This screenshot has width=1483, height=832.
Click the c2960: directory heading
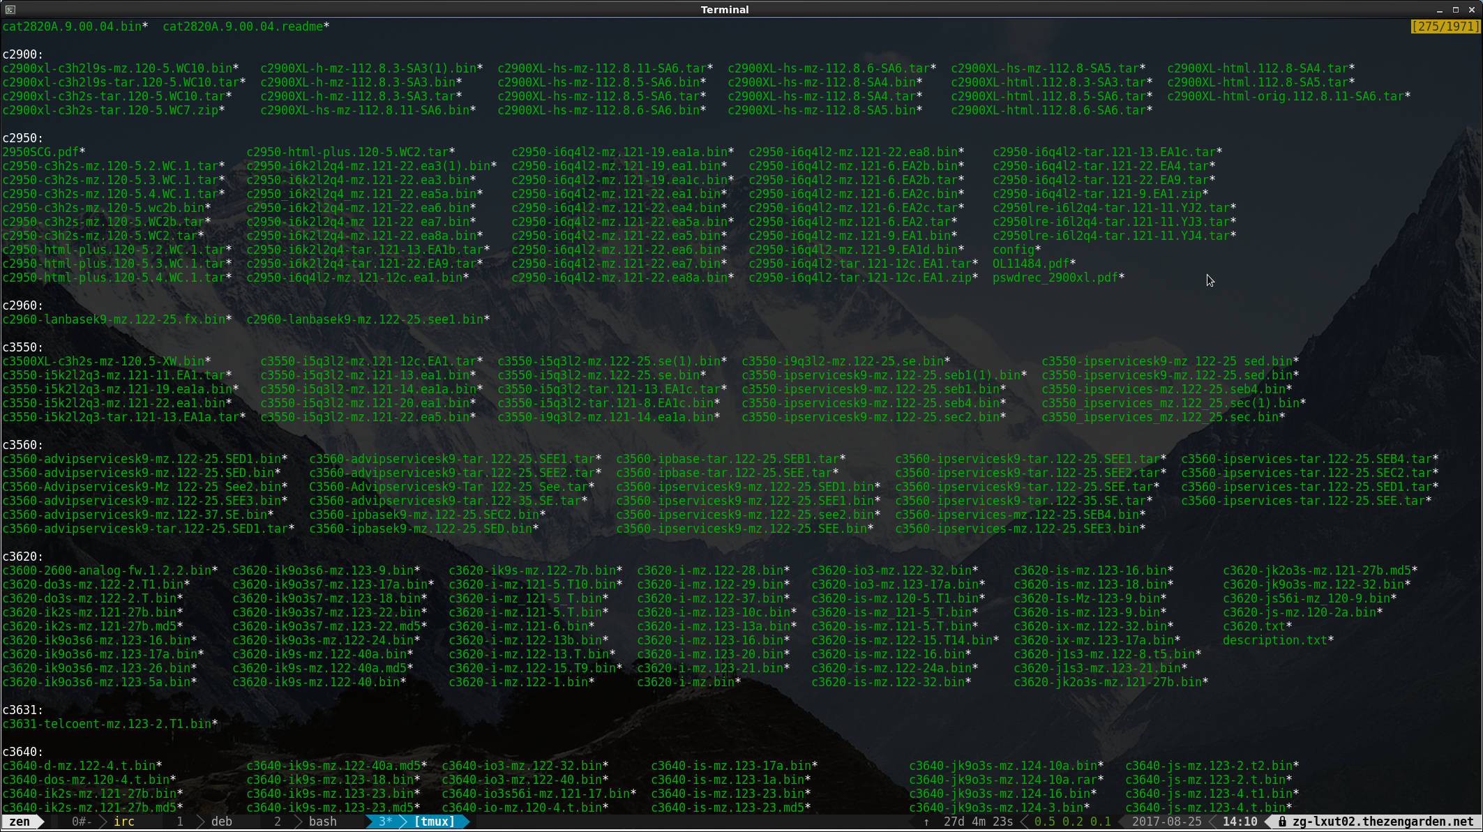(23, 305)
